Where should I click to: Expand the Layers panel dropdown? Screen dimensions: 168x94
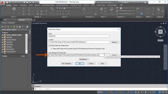pos(65,17)
